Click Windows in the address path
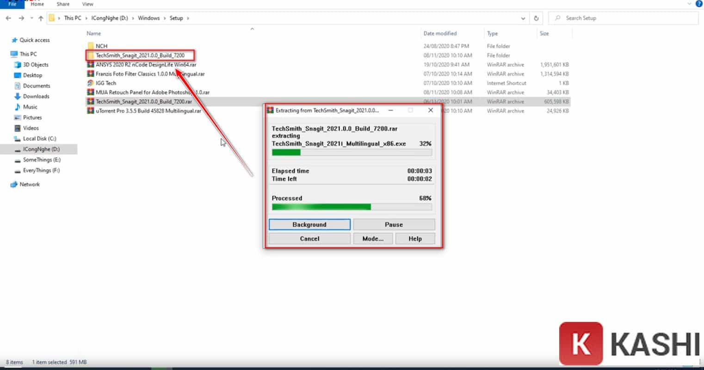The height and width of the screenshot is (370, 704). 148,18
